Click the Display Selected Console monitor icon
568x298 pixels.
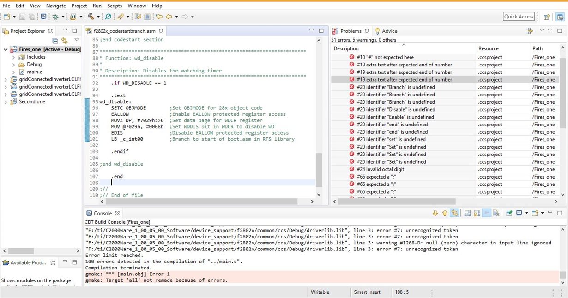(x=520, y=213)
